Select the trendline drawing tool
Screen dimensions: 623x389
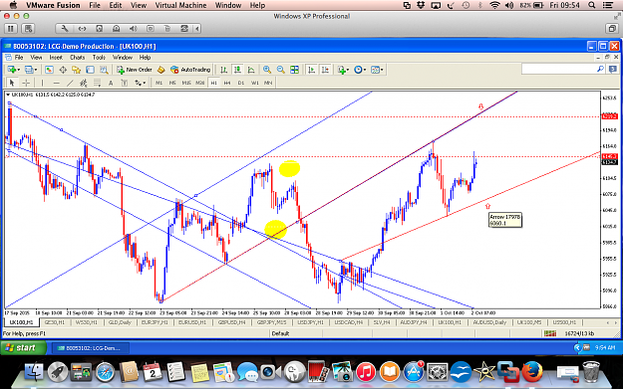point(70,83)
